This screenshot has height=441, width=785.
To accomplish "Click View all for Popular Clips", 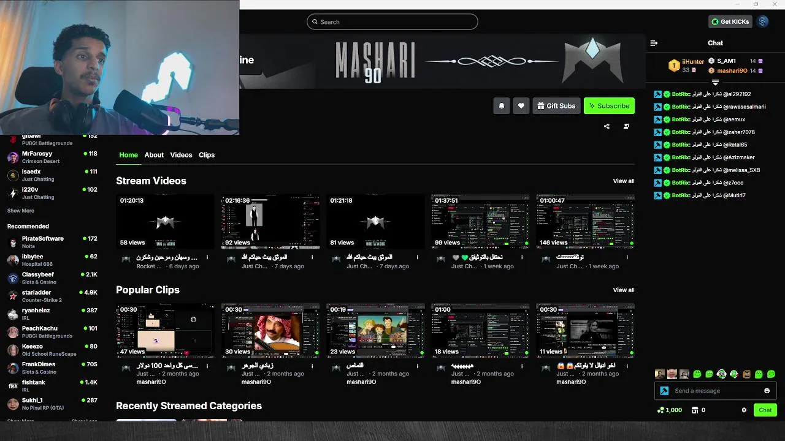I will coord(624,290).
